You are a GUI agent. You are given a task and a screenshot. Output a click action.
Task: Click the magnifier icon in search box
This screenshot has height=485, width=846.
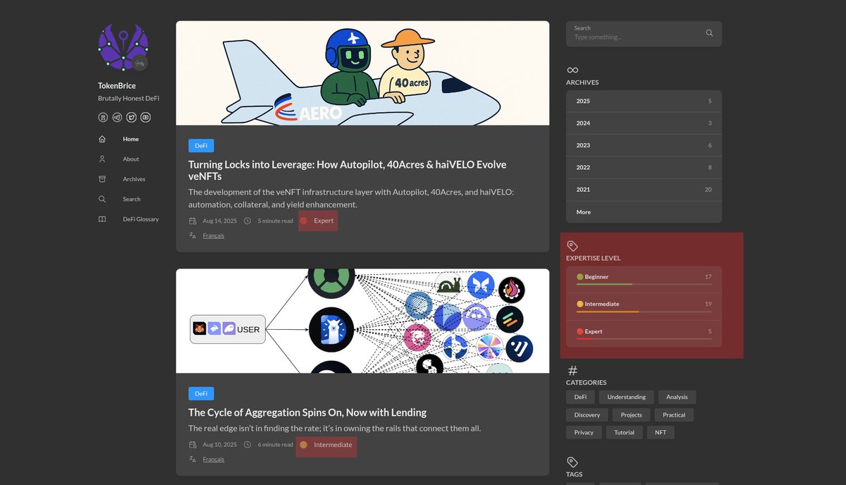point(709,33)
